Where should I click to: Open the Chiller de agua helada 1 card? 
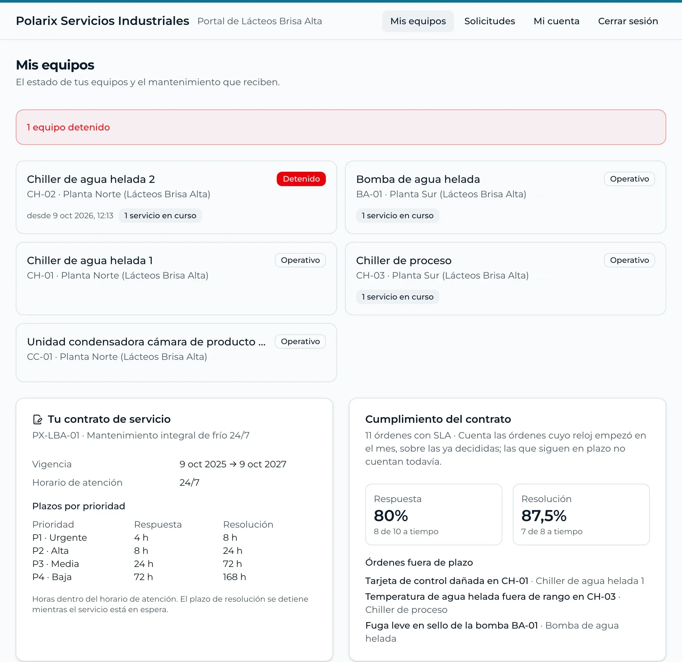pyautogui.click(x=176, y=279)
